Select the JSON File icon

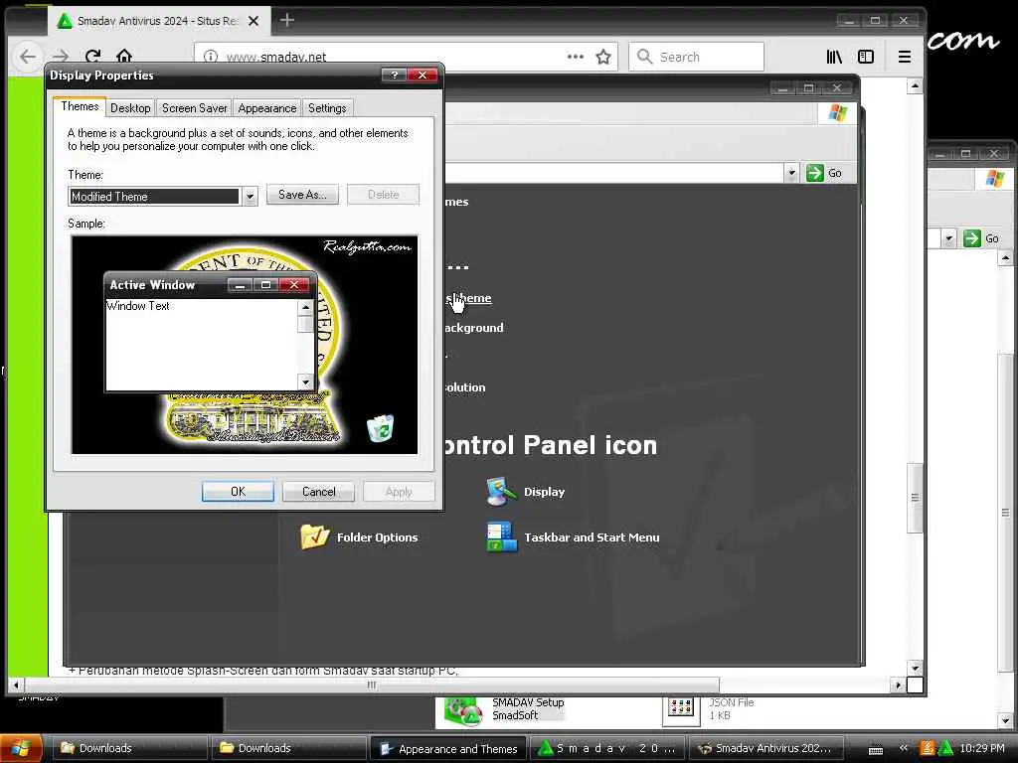click(x=680, y=708)
